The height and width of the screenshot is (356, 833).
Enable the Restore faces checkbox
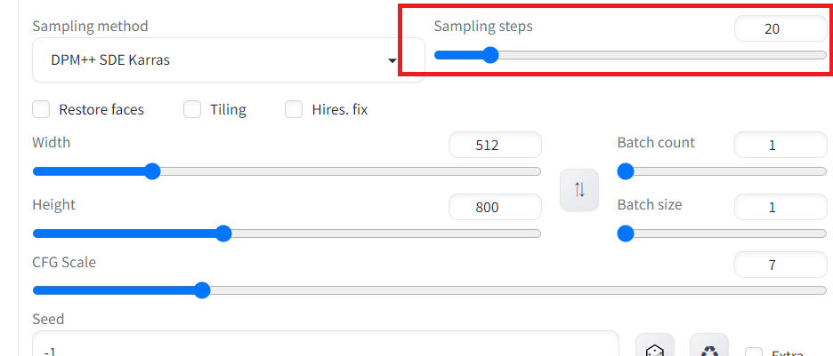point(41,110)
